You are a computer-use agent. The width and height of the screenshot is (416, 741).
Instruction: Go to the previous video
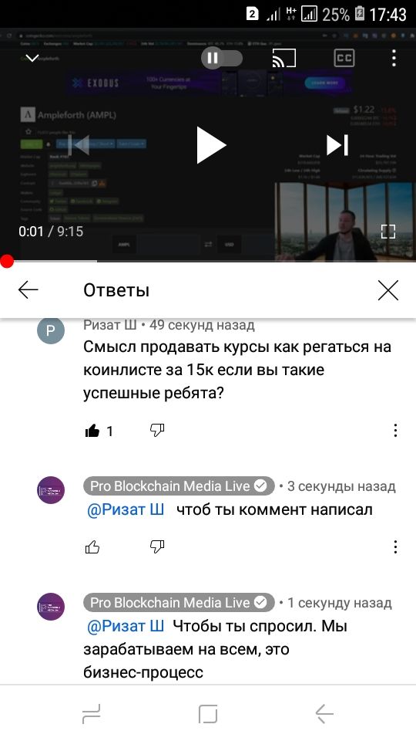(79, 144)
